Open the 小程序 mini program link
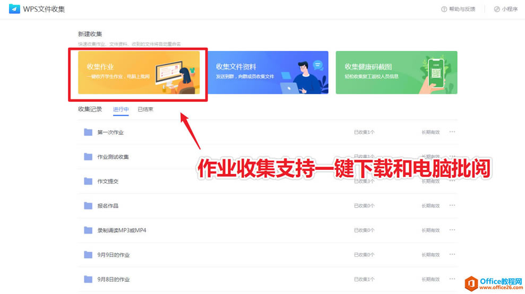The width and height of the screenshot is (525, 294). [x=506, y=9]
